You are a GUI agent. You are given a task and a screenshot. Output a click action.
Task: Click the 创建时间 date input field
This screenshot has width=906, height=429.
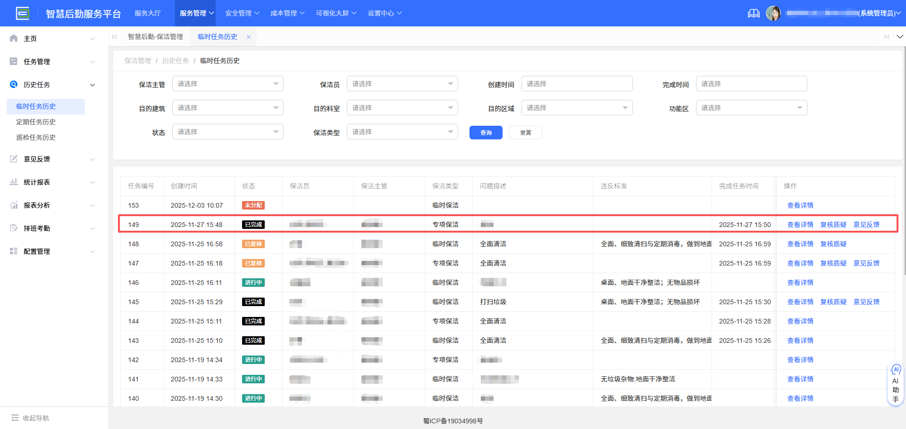(577, 83)
